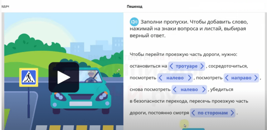Click the right arrow beside «по сторонам»
The width and height of the screenshot is (267, 130).
232,113
